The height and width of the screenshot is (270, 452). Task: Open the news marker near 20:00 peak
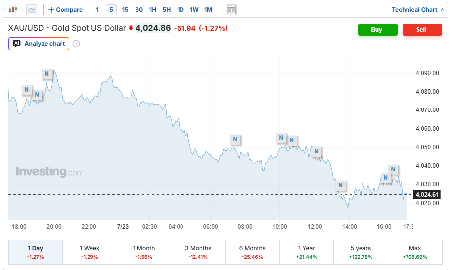46,74
